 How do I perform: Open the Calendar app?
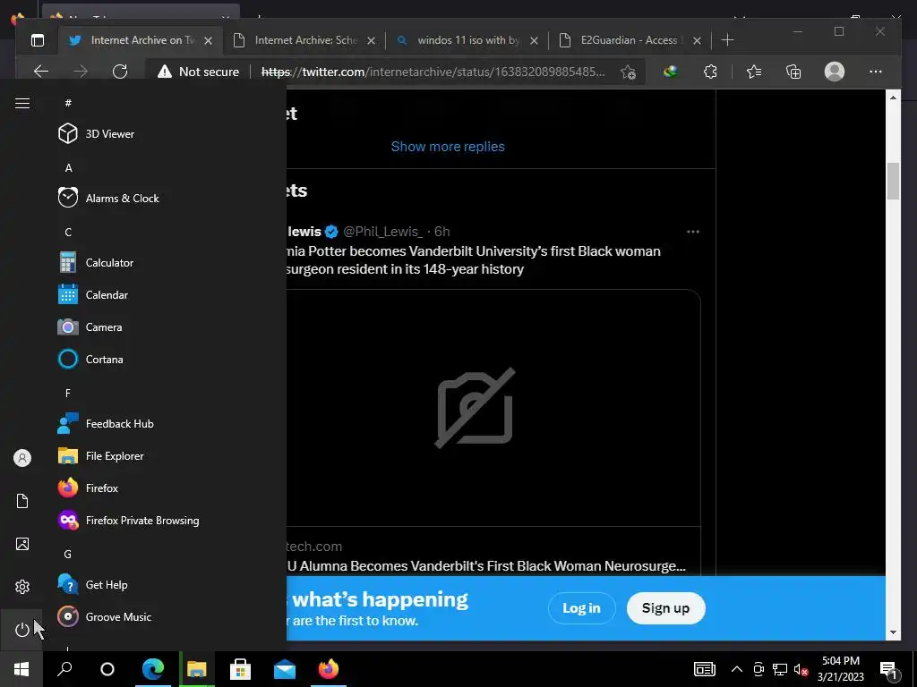[x=93, y=295]
